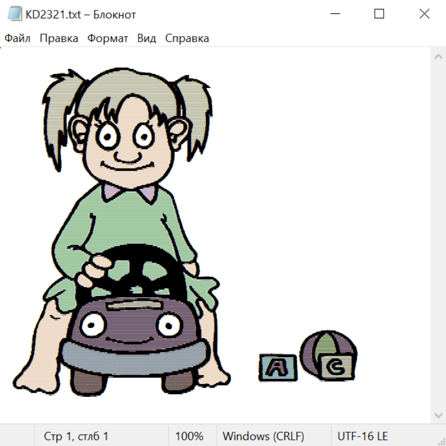Screen dimensions: 446x446
Task: Minimize the Блокнот window
Action: [334, 14]
